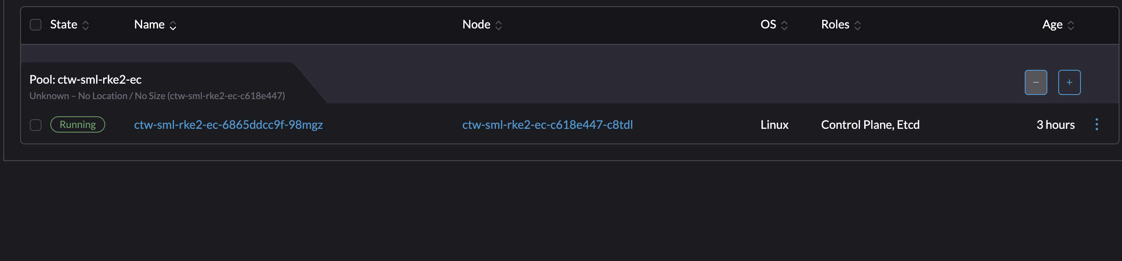Image resolution: width=1122 pixels, height=261 pixels.
Task: Click the Running status badge
Action: tap(78, 124)
